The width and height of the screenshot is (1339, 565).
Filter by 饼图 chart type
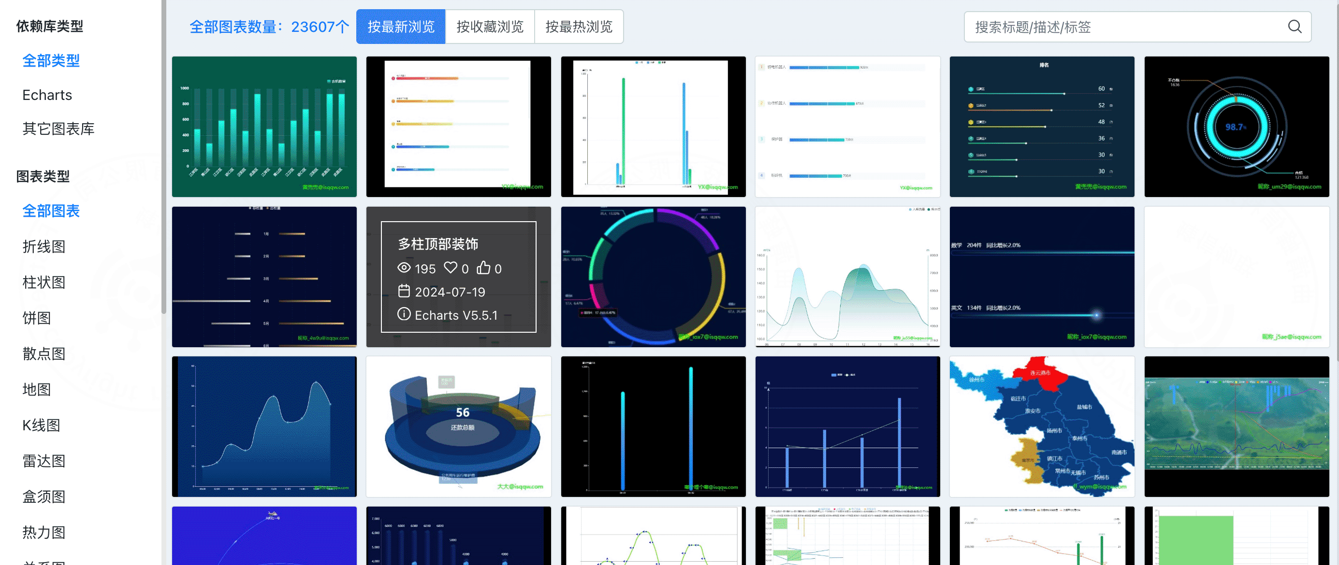tap(36, 318)
